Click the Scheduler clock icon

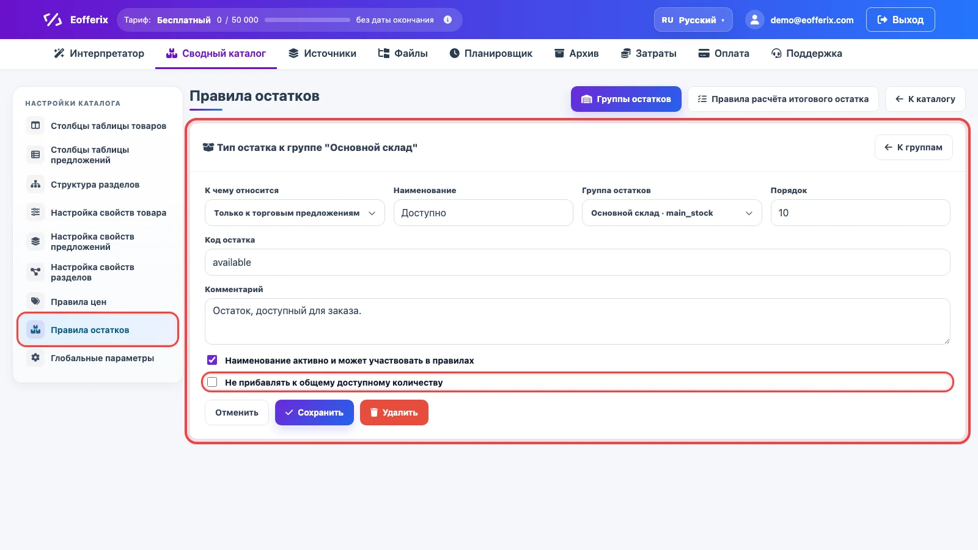coord(454,53)
